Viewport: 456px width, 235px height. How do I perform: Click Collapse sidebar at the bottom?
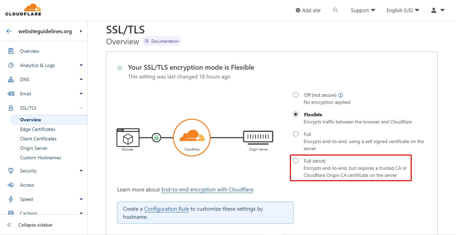pos(35,225)
